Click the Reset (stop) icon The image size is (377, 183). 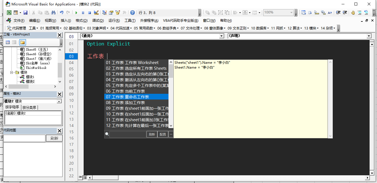89,13
